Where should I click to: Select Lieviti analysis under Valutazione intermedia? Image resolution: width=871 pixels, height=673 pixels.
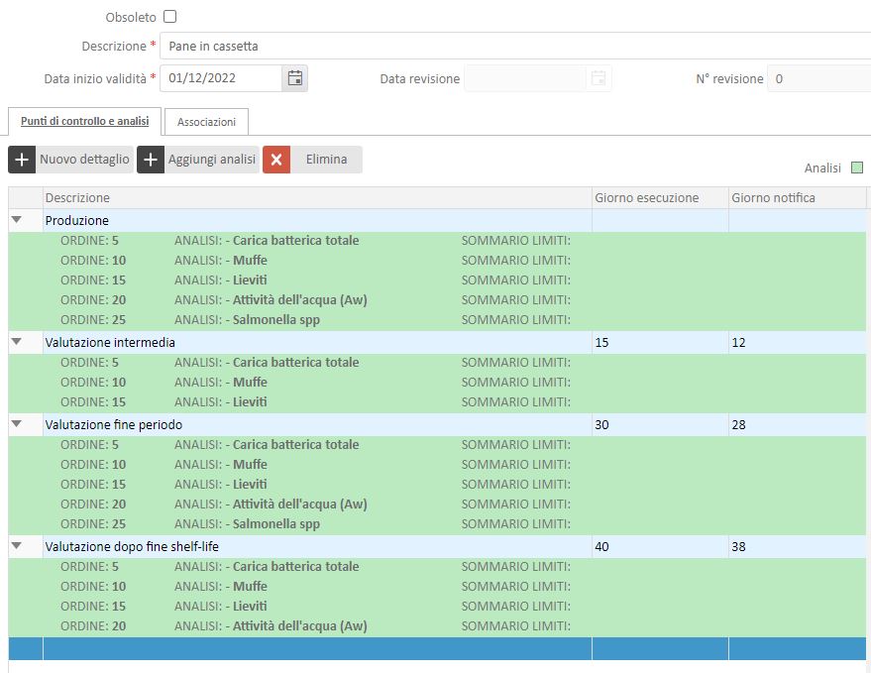pyautogui.click(x=437, y=402)
